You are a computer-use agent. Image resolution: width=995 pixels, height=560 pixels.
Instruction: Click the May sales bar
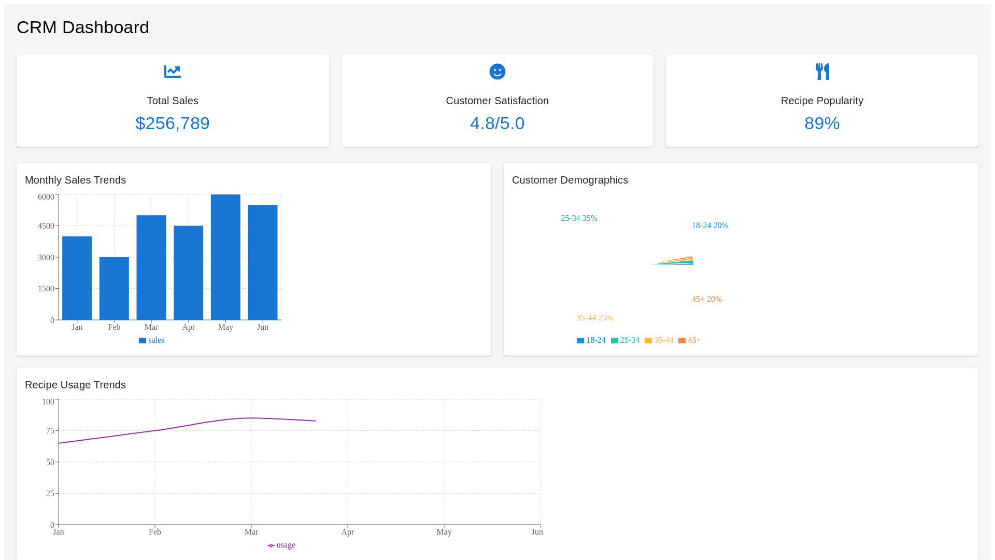pos(225,257)
